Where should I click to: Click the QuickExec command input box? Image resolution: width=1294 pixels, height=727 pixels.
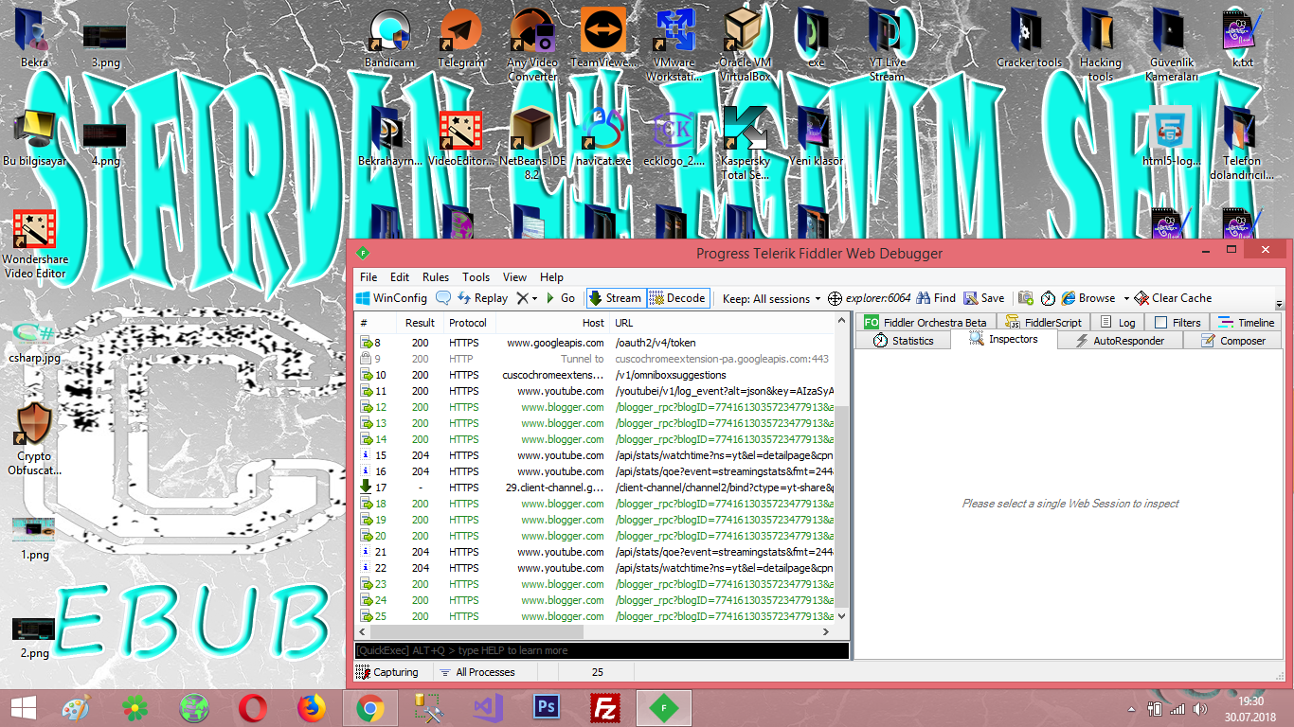(x=602, y=650)
